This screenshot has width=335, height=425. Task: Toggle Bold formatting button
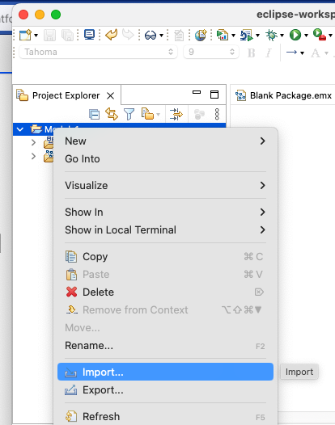252,53
